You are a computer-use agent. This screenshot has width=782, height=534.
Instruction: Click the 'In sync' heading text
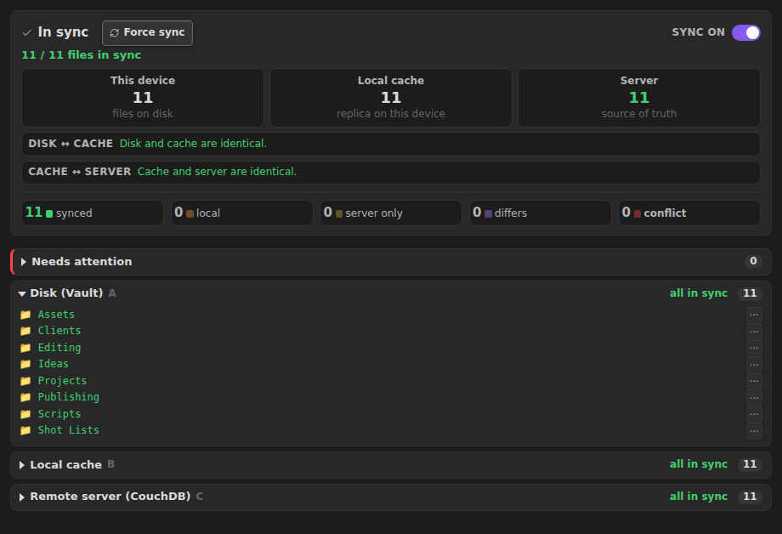point(64,32)
